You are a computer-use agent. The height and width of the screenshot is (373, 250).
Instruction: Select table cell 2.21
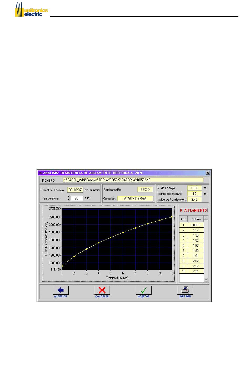[196, 271]
